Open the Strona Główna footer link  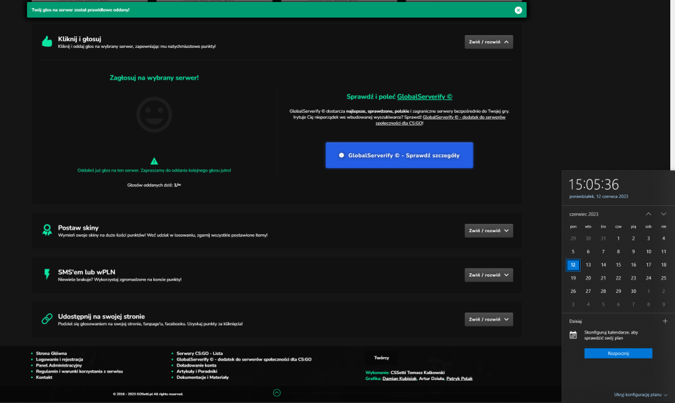pyautogui.click(x=51, y=353)
